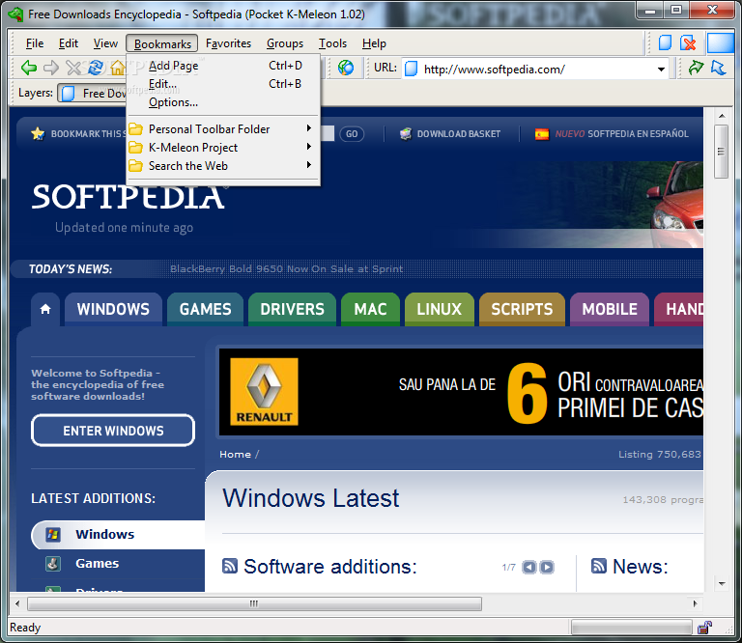This screenshot has width=742, height=643.
Task: Click the horizontal scrollbar right arrow
Action: coord(696,603)
